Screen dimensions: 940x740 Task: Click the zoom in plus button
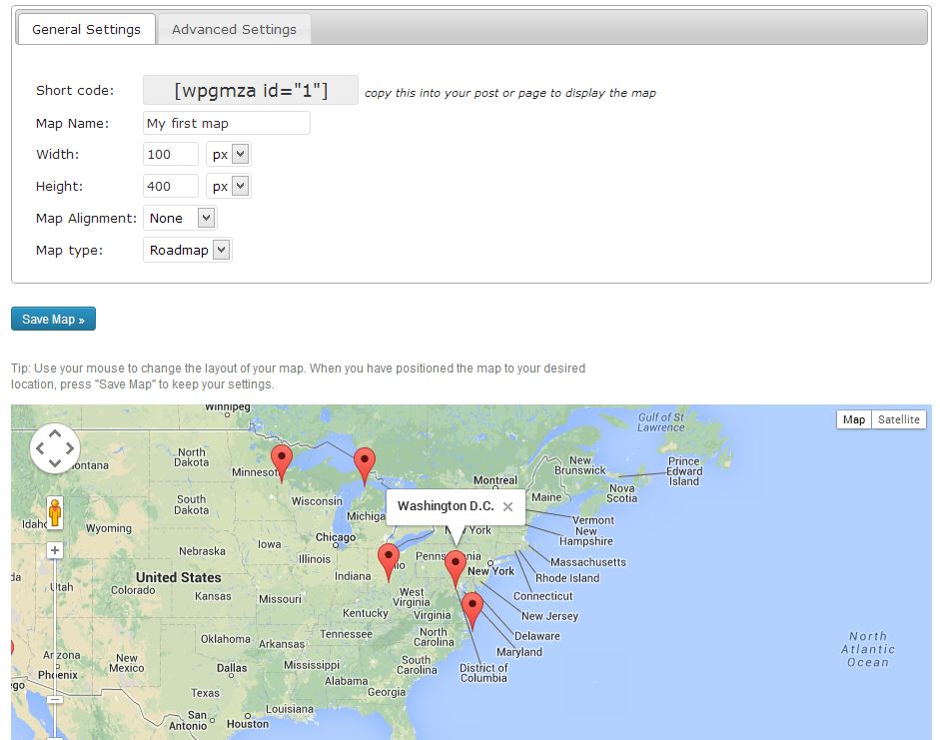(55, 550)
